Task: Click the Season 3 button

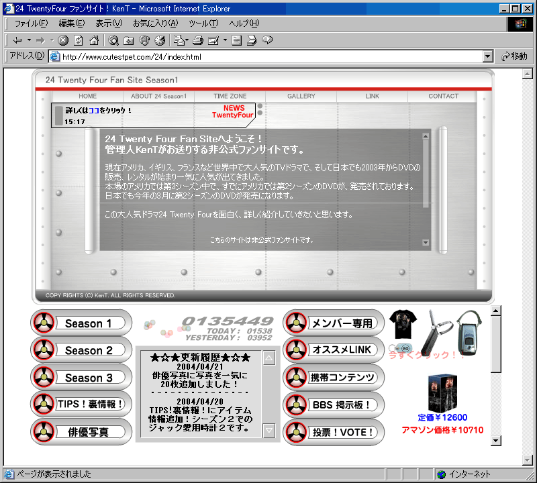Action: coord(81,377)
